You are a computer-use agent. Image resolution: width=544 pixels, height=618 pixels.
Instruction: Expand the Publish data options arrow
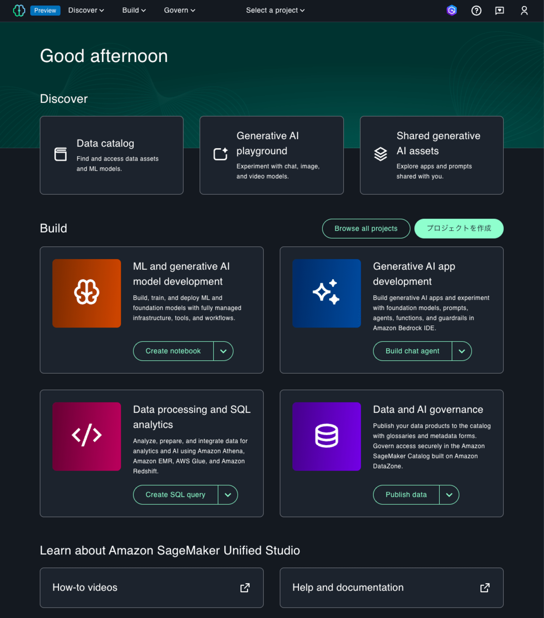point(449,494)
